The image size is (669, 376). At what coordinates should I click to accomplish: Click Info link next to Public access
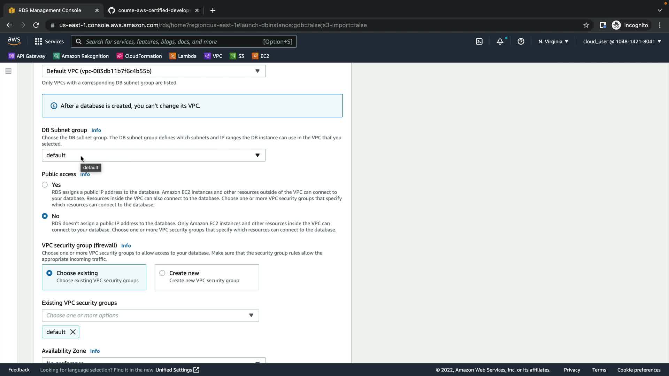(x=85, y=174)
